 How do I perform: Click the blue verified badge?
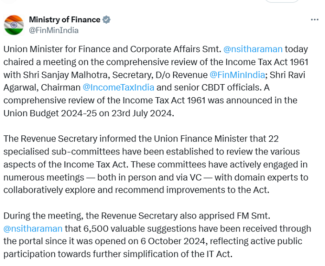[x=106, y=20]
